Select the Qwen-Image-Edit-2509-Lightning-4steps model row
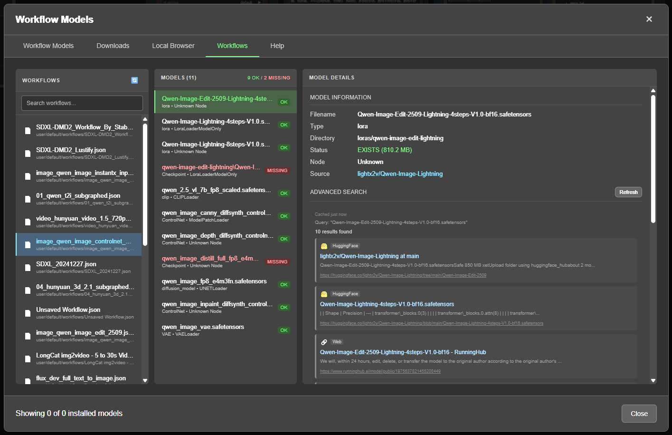The image size is (672, 435). pos(226,102)
